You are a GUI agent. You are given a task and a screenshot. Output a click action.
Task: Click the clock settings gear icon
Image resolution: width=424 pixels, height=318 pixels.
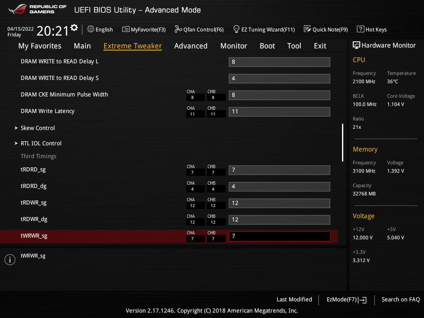[x=74, y=28]
